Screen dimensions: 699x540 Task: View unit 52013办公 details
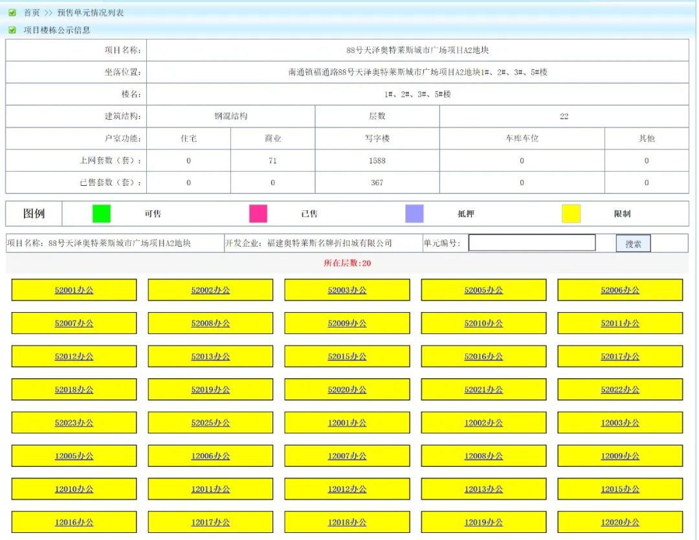(210, 357)
